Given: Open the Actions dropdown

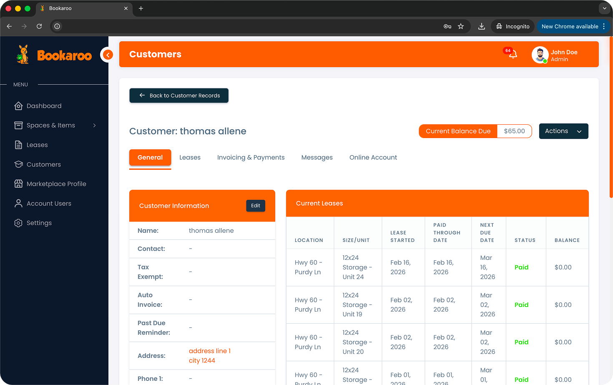Looking at the screenshot, I should tap(563, 131).
